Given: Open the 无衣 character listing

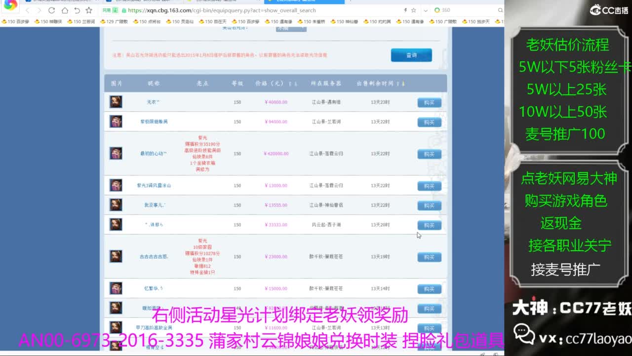Looking at the screenshot, I should pyautogui.click(x=154, y=102).
